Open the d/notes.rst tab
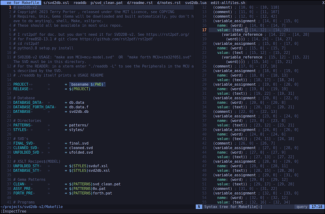This screenshot has height=214, width=325. pos(170,3)
